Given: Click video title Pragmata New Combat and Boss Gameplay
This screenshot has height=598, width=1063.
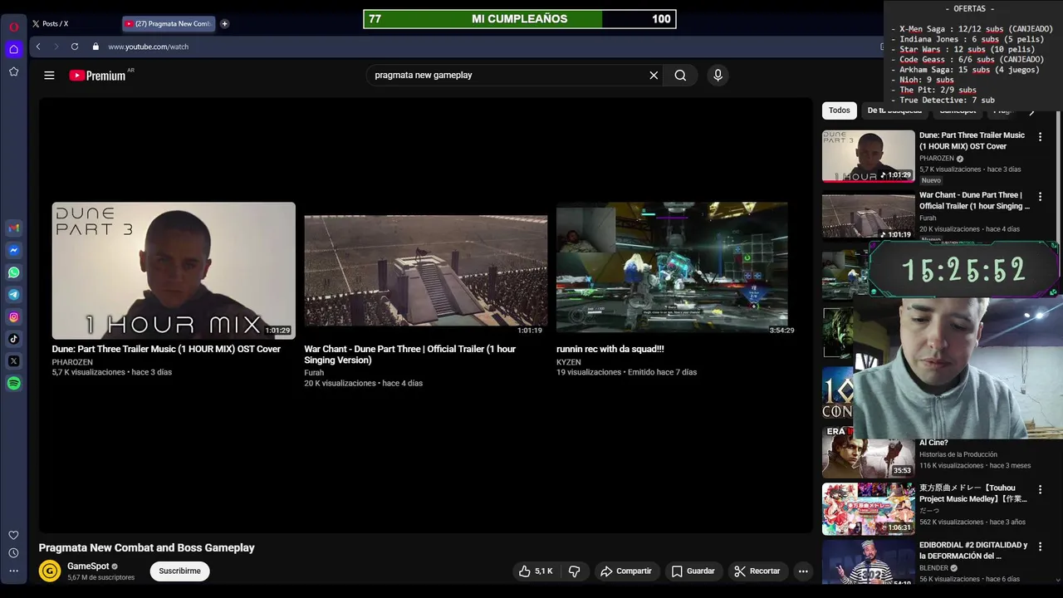Looking at the screenshot, I should click(146, 548).
